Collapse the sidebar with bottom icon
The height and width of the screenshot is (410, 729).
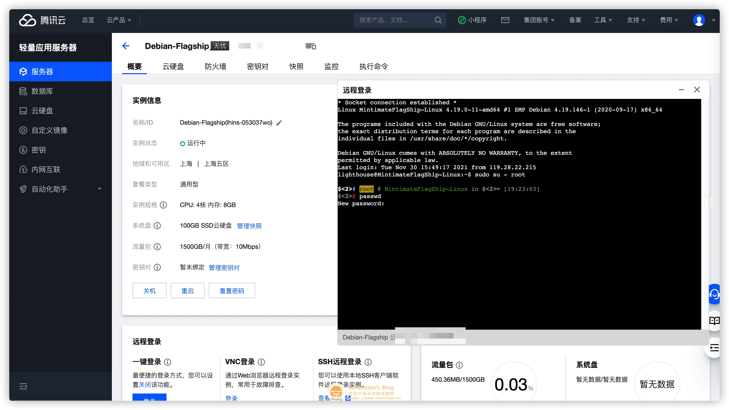click(x=23, y=386)
